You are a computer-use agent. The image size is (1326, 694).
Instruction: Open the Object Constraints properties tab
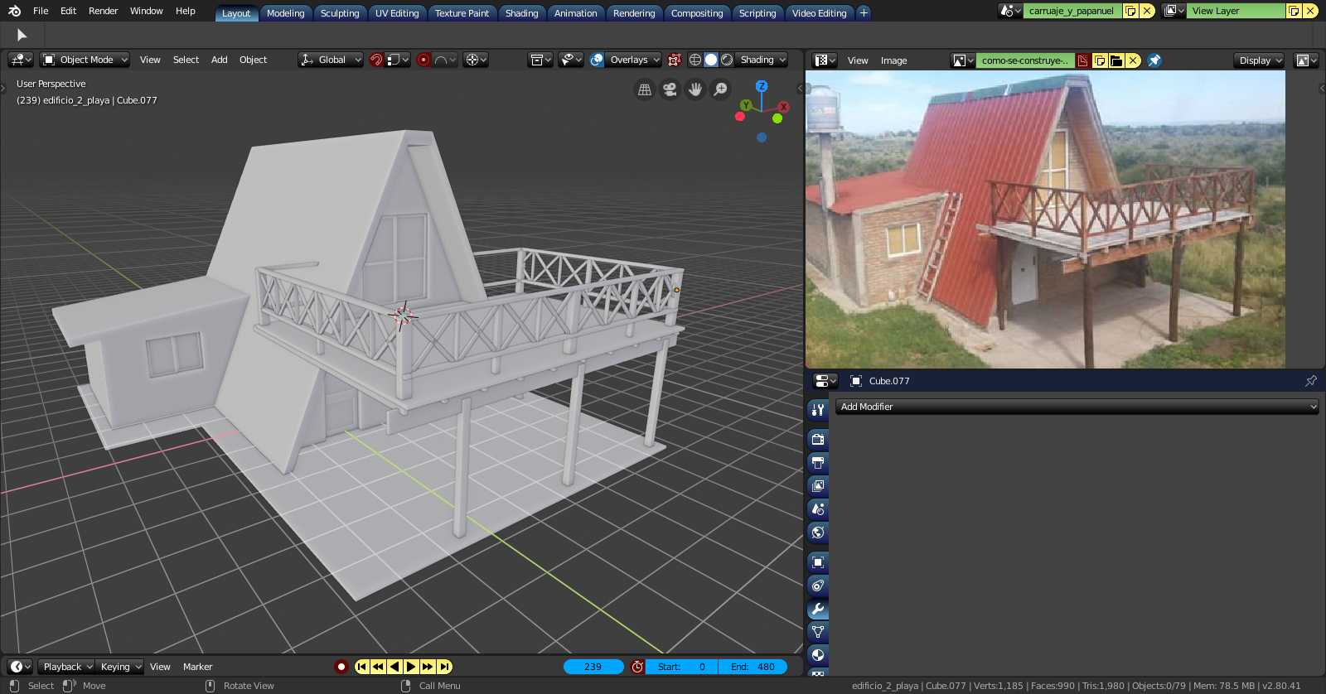click(818, 586)
